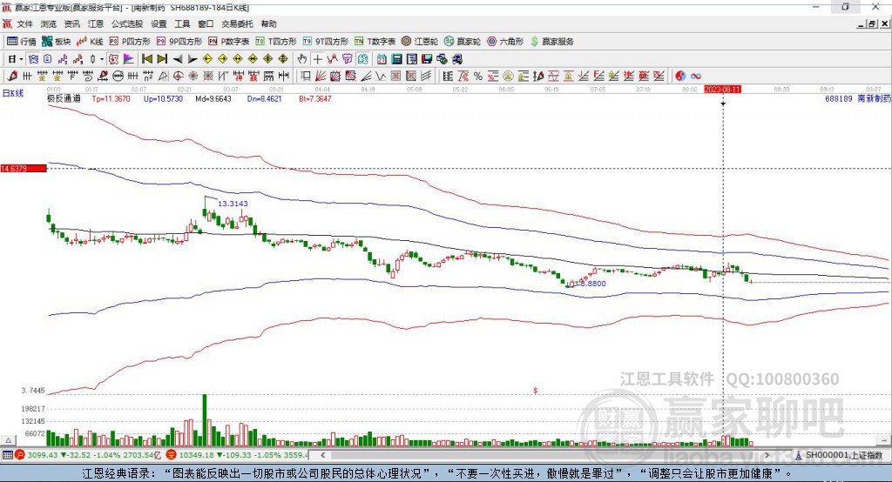Screen dimensions: 892x482
Task: Click the black right arrow icon
Action: tap(193, 59)
